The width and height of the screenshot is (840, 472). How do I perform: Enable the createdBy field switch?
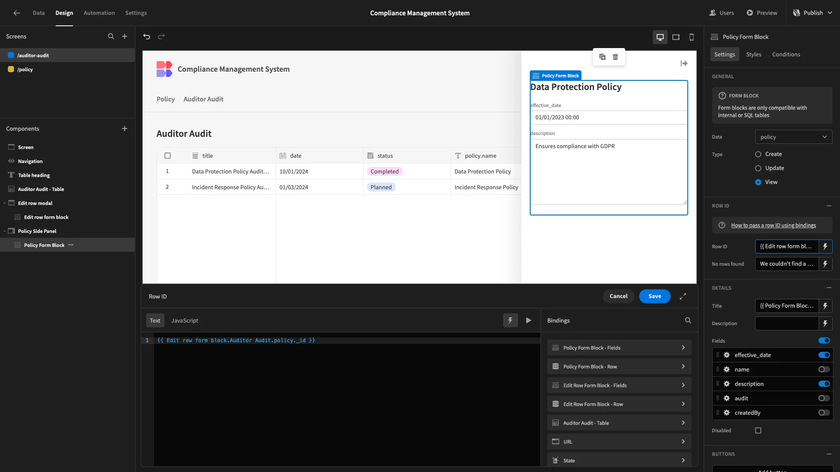point(824,413)
